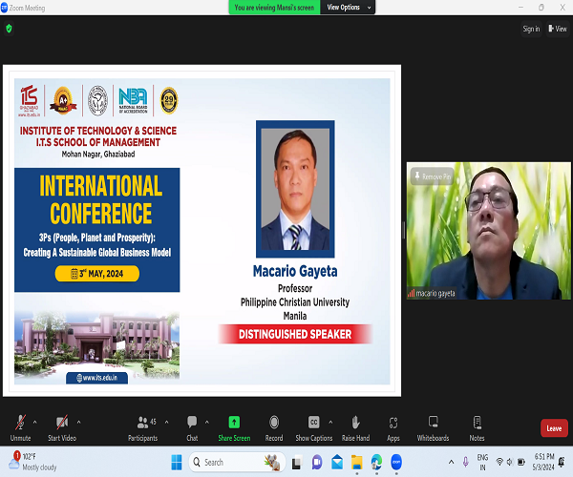Select the macario gayeta video tile
The image size is (573, 477).
[489, 231]
